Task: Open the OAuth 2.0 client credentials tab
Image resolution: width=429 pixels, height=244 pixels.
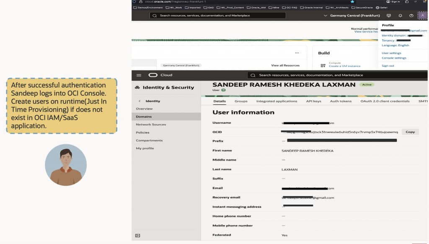Action: point(385,101)
